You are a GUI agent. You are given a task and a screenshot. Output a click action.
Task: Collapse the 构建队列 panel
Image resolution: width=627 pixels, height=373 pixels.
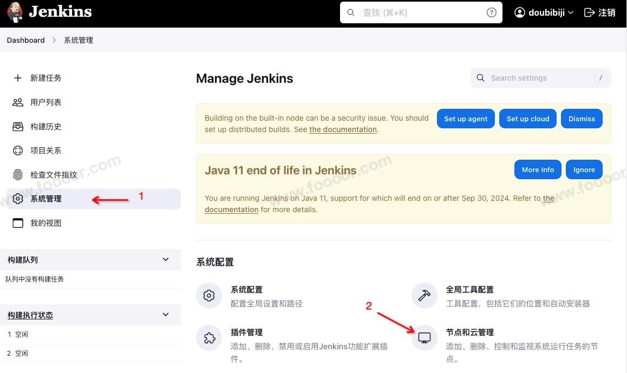[166, 260]
